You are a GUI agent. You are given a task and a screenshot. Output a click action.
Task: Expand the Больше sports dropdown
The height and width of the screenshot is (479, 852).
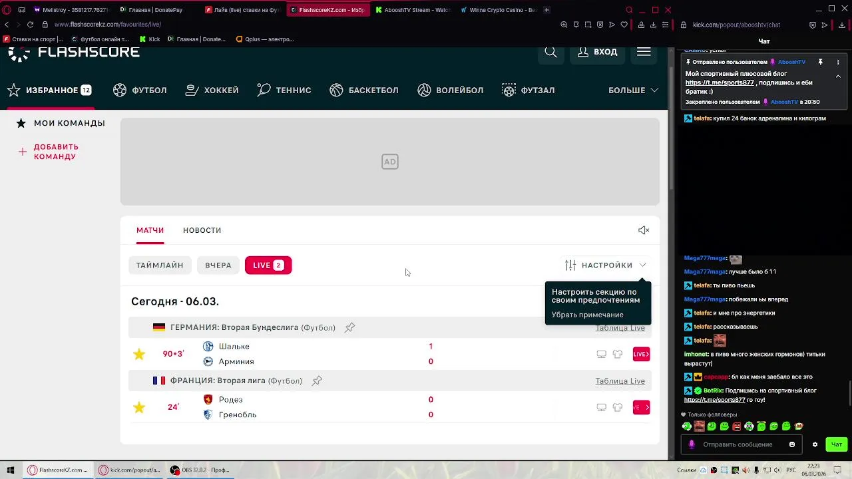(634, 90)
